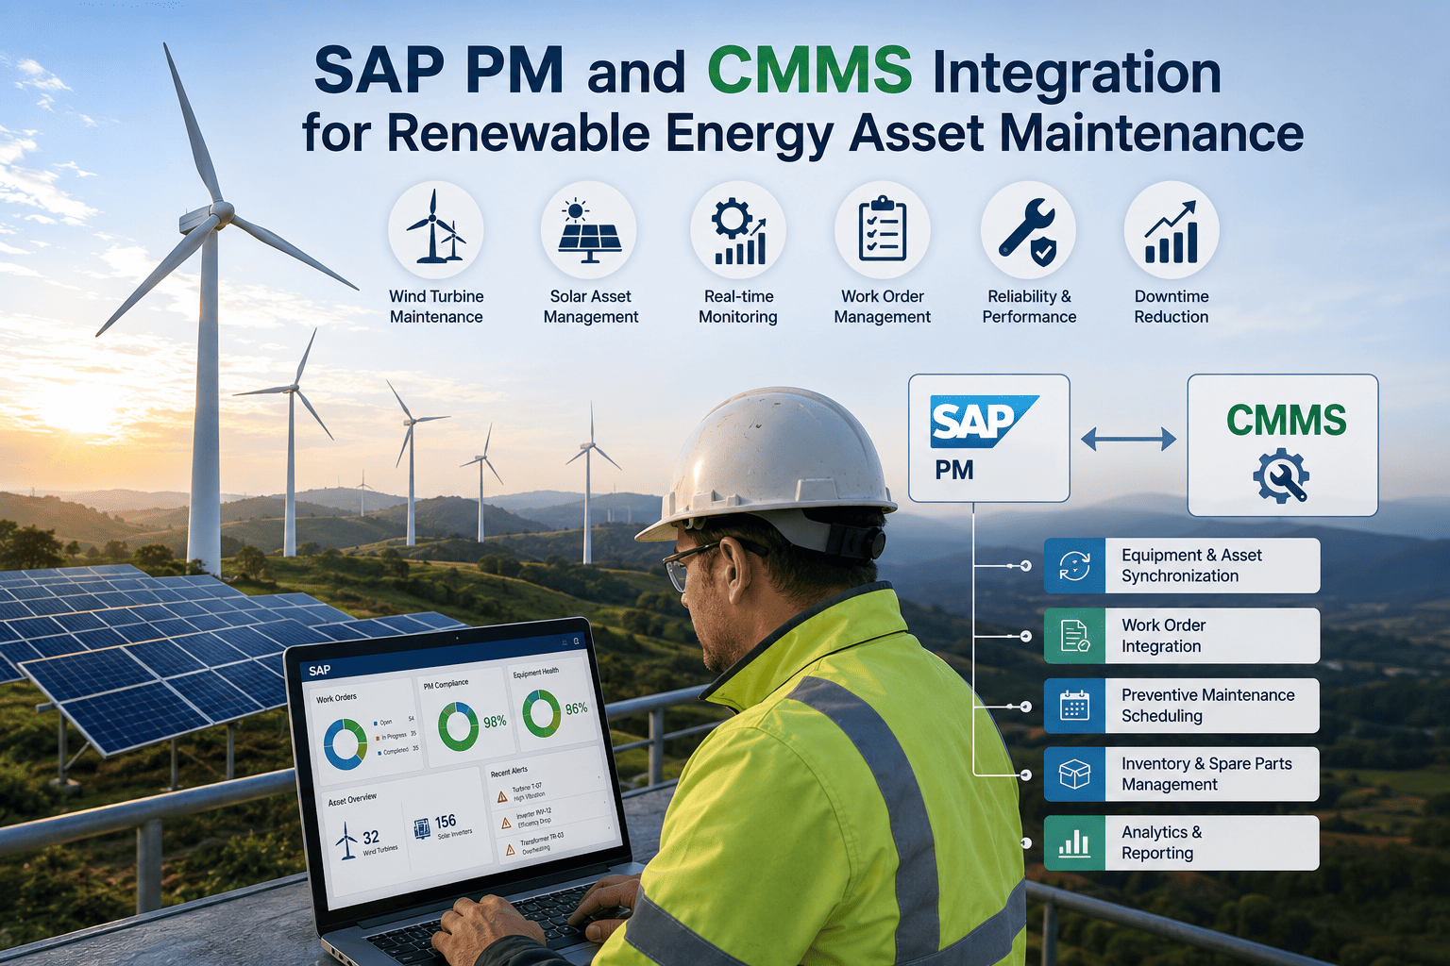Click the Work Order Integration document icon
The height and width of the screenshot is (966, 1450).
[1074, 636]
